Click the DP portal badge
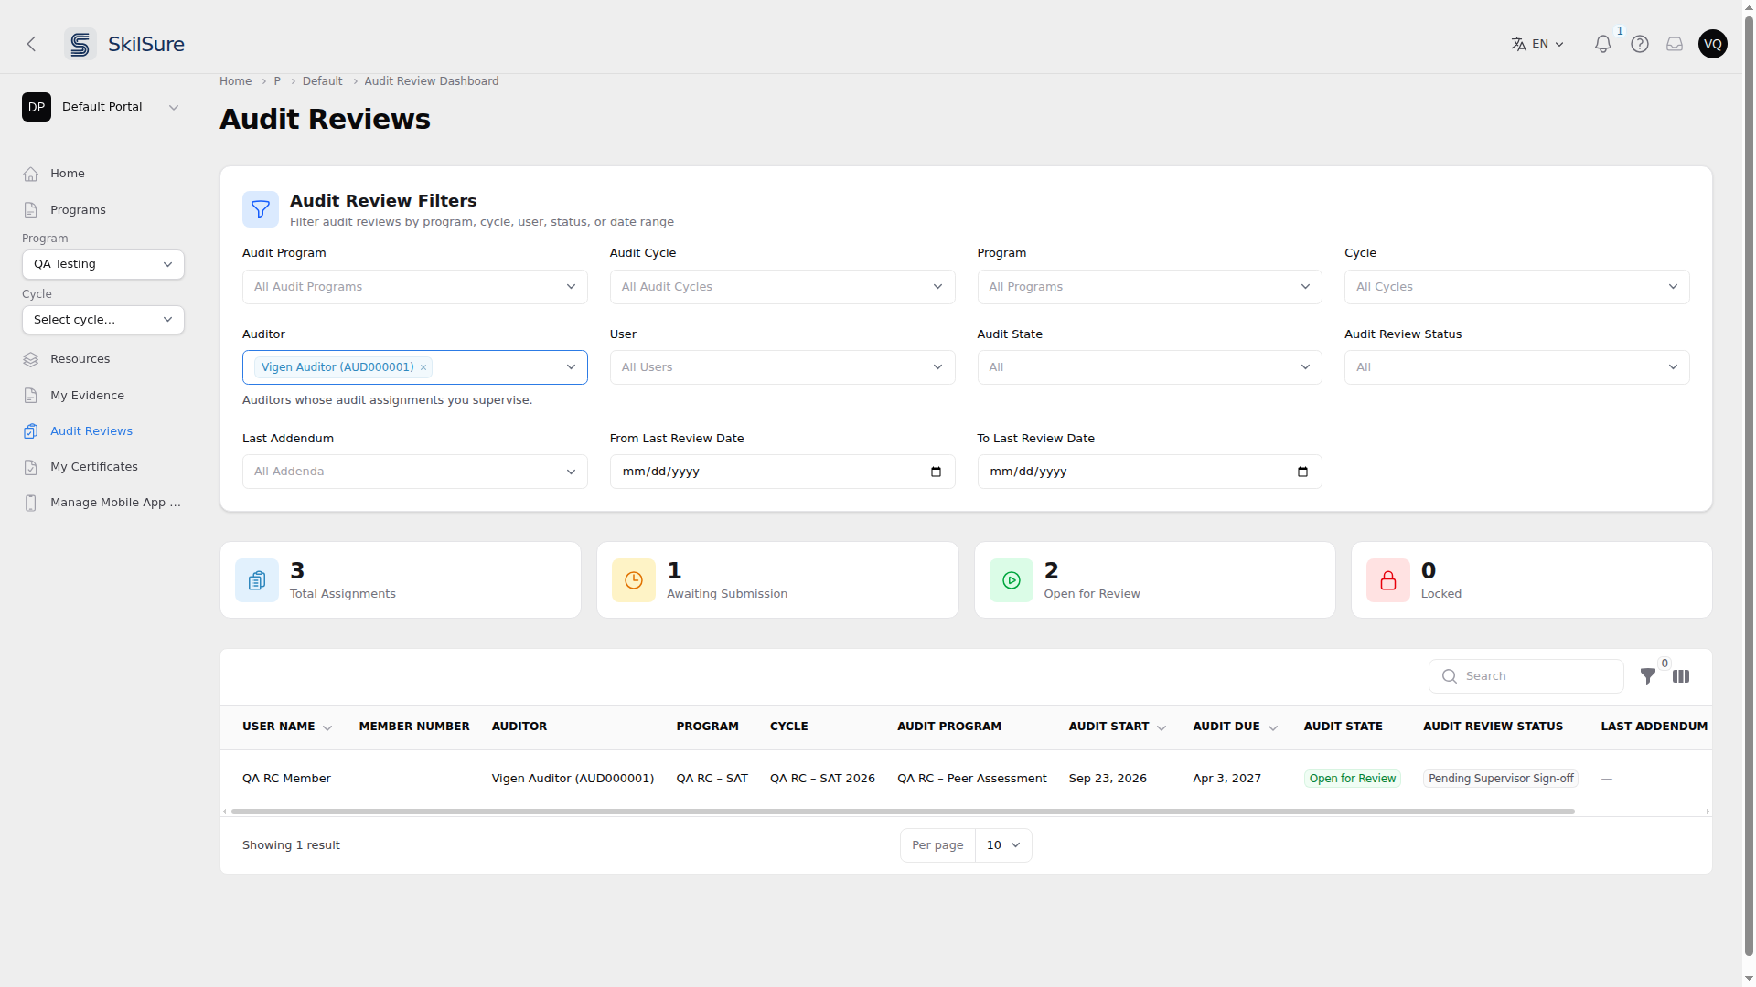This screenshot has height=987, width=1756. tap(37, 107)
